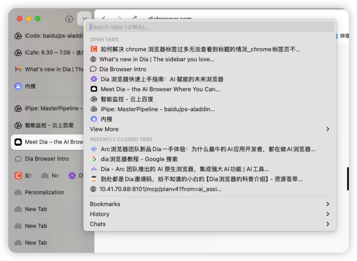Switch to Dia Browser Intro in open tabs list

[210, 69]
